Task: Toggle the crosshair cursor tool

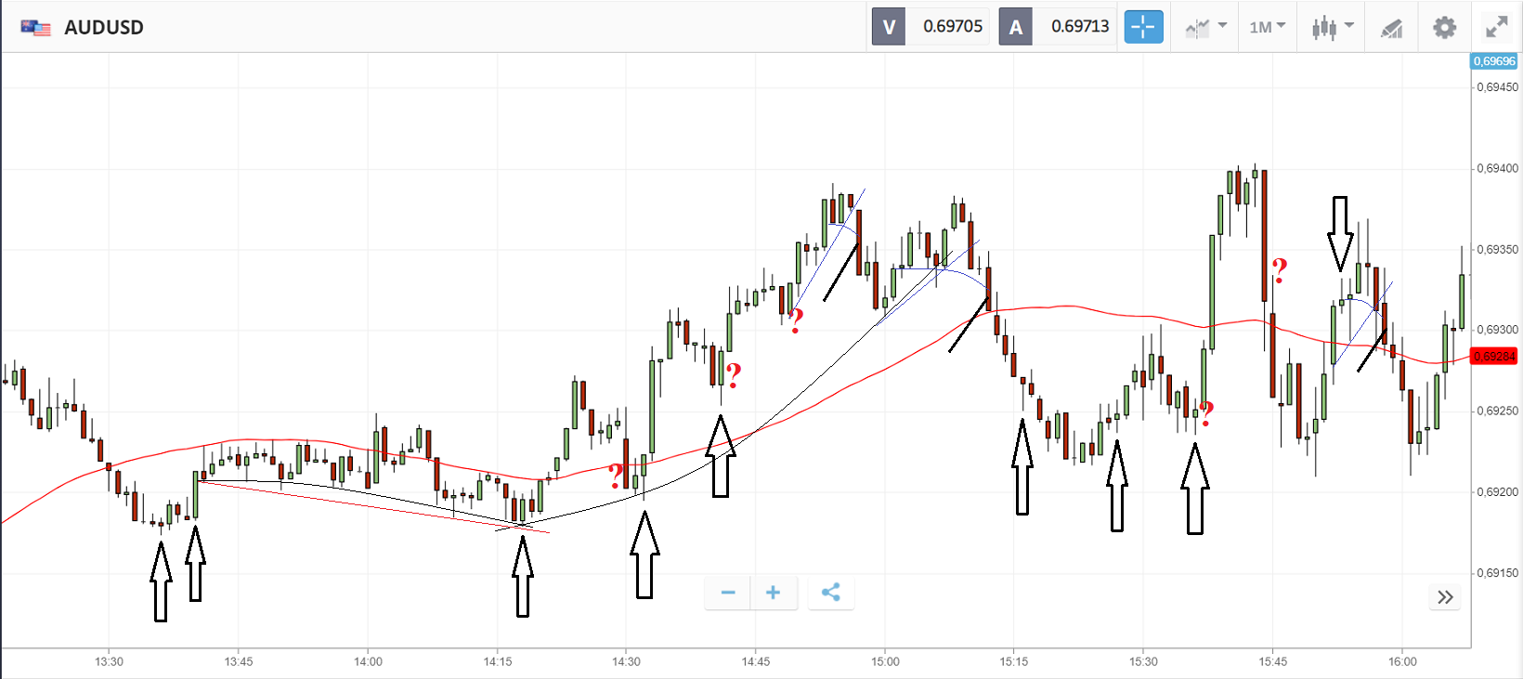Action: [1143, 27]
